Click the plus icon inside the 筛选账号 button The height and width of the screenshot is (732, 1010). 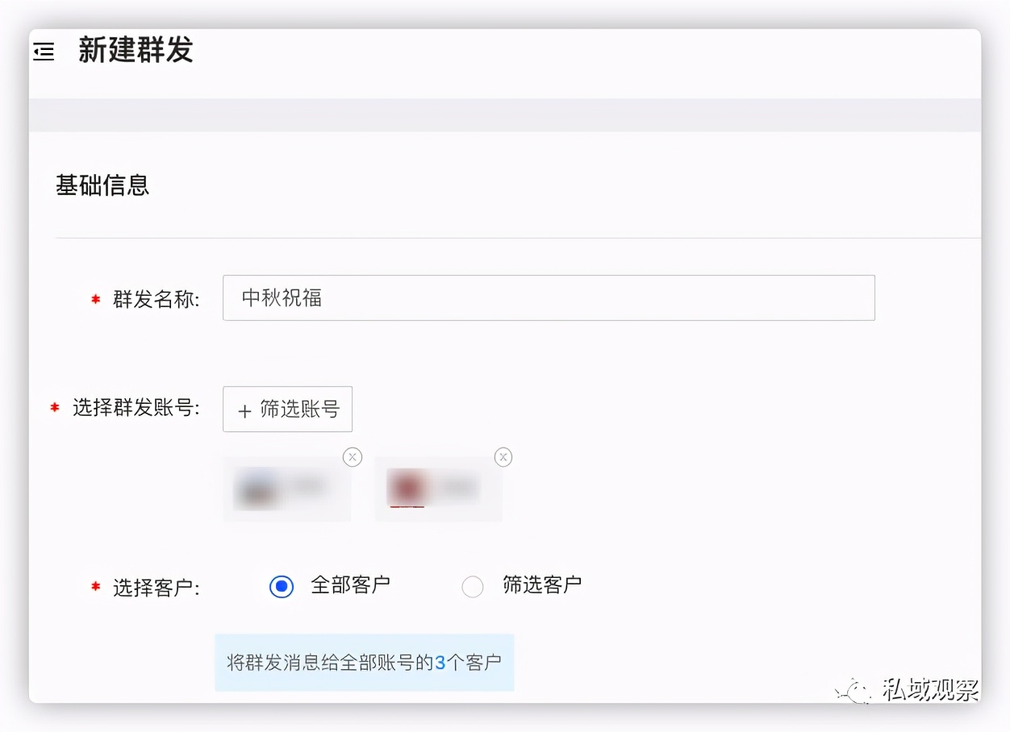tap(244, 410)
